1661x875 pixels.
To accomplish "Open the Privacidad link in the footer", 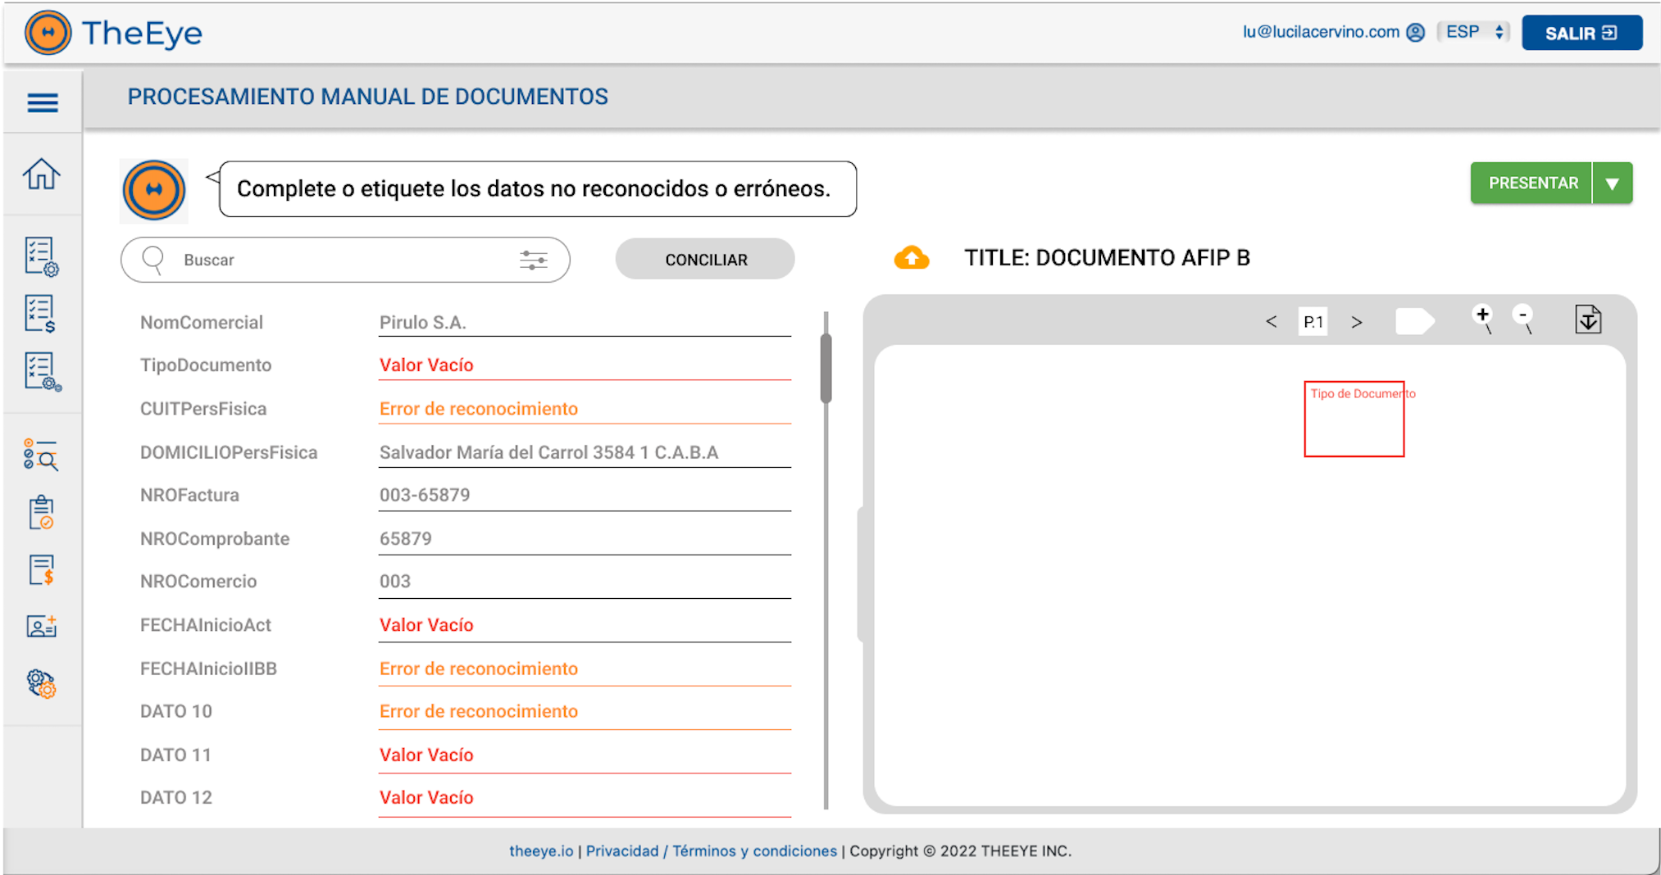I will [622, 851].
